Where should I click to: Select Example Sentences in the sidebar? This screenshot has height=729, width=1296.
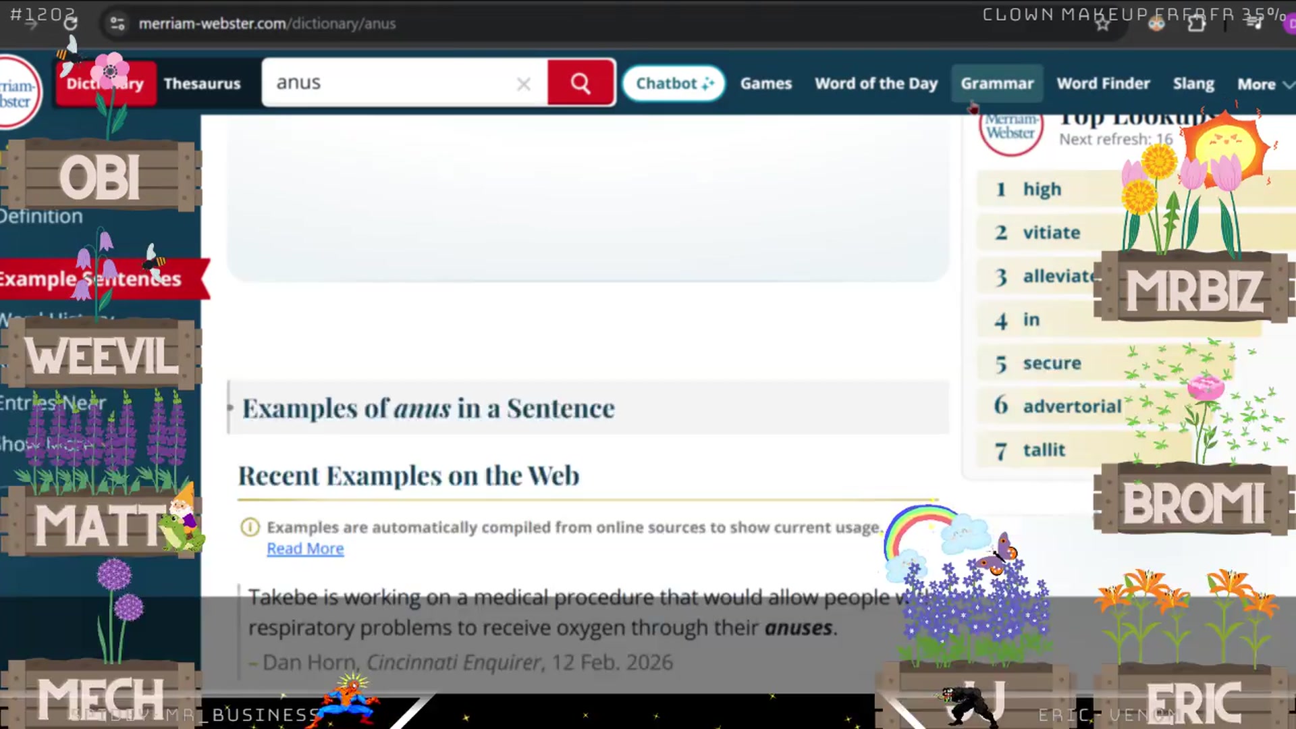coord(101,279)
